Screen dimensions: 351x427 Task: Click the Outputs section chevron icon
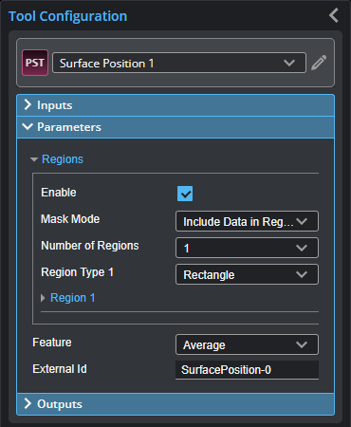(x=28, y=403)
